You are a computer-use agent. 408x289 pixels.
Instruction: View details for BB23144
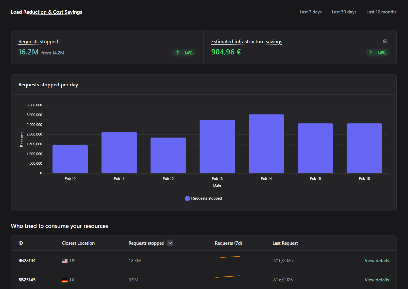pyautogui.click(x=377, y=261)
